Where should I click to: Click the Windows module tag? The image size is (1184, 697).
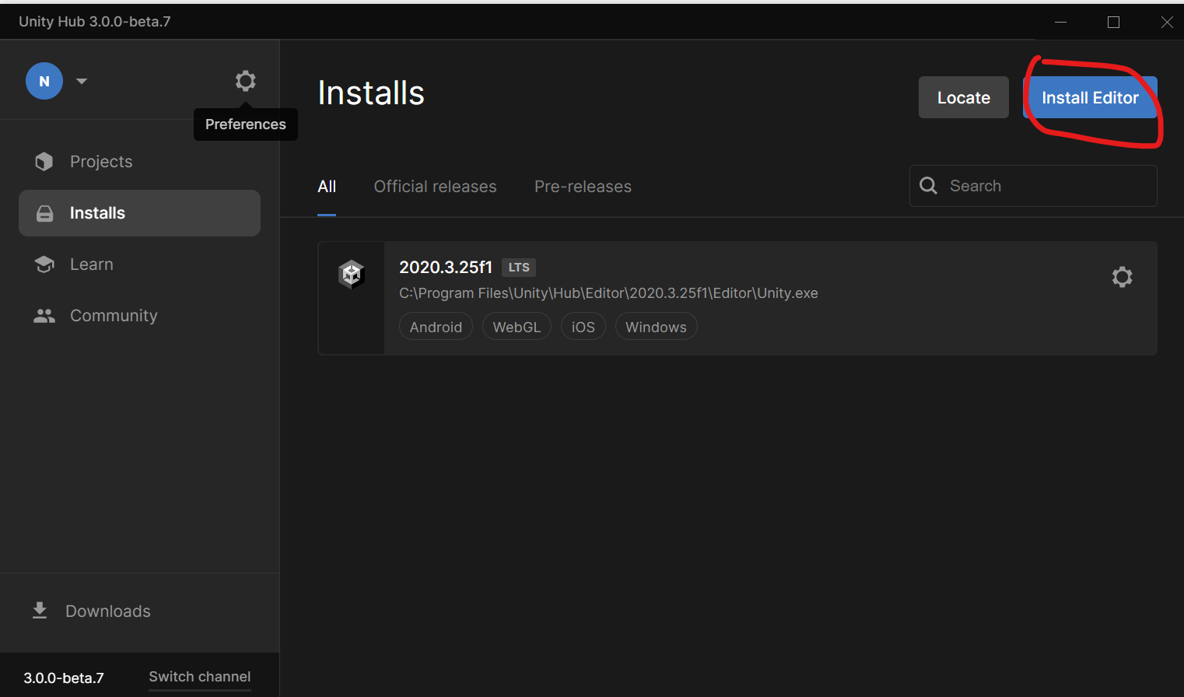point(656,327)
